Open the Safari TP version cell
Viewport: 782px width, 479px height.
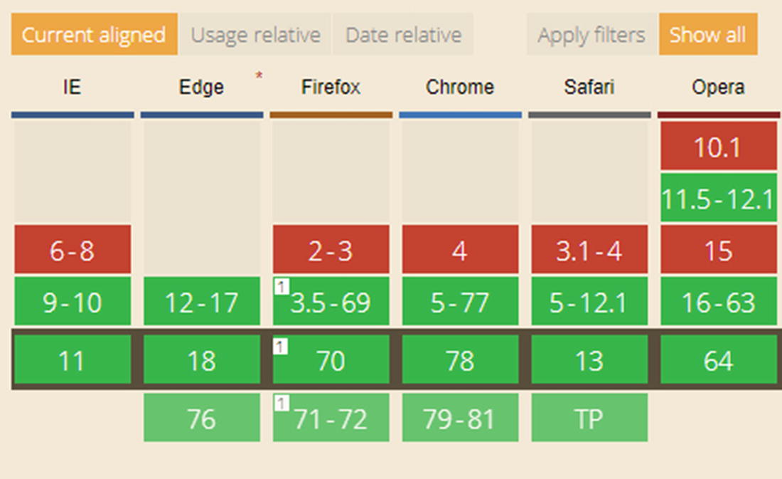point(589,418)
